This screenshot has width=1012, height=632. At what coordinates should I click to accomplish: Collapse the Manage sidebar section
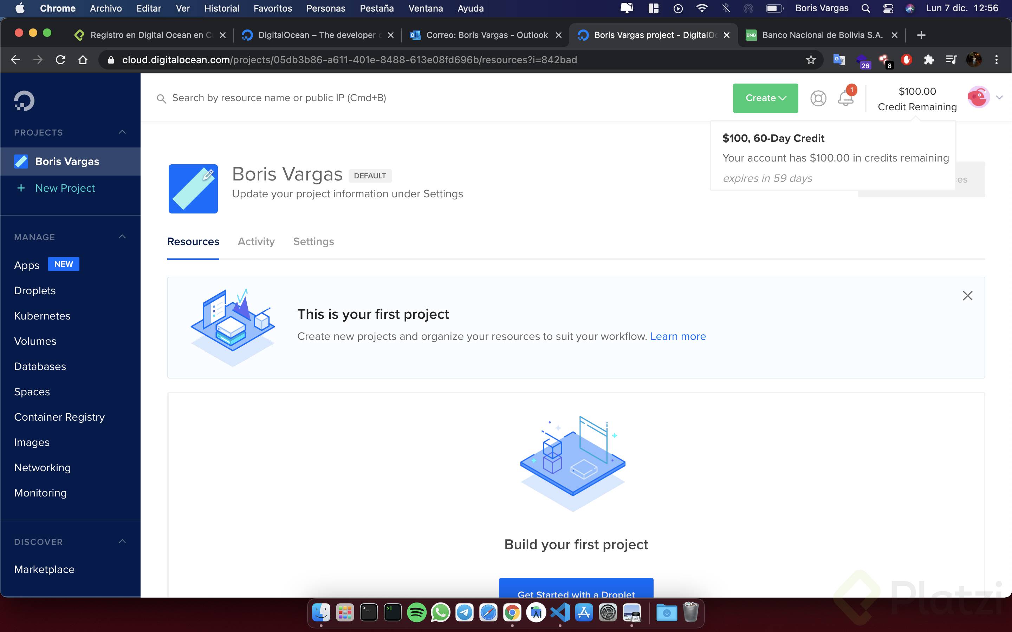tap(122, 237)
